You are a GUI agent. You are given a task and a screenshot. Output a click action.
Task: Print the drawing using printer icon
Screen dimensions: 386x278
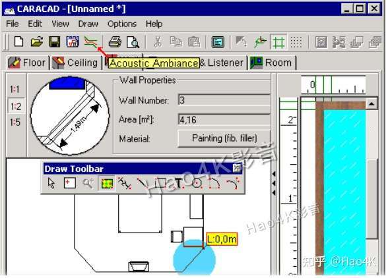[x=115, y=42]
